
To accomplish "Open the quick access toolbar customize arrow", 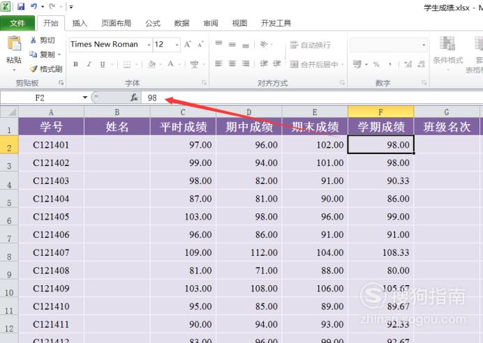I will tap(71, 7).
